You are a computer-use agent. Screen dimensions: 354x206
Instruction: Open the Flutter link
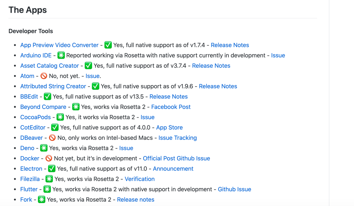[29, 189]
